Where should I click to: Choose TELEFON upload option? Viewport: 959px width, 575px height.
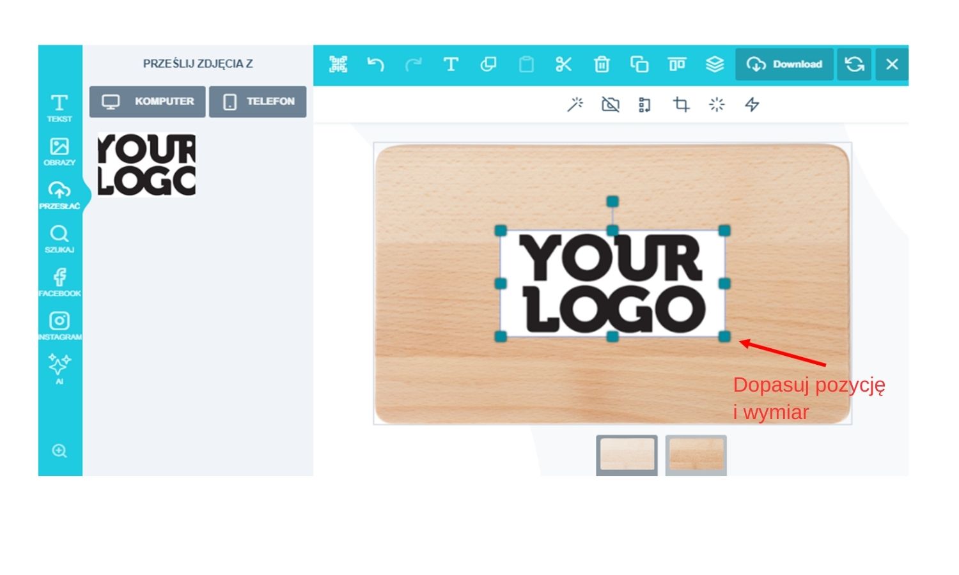[258, 102]
